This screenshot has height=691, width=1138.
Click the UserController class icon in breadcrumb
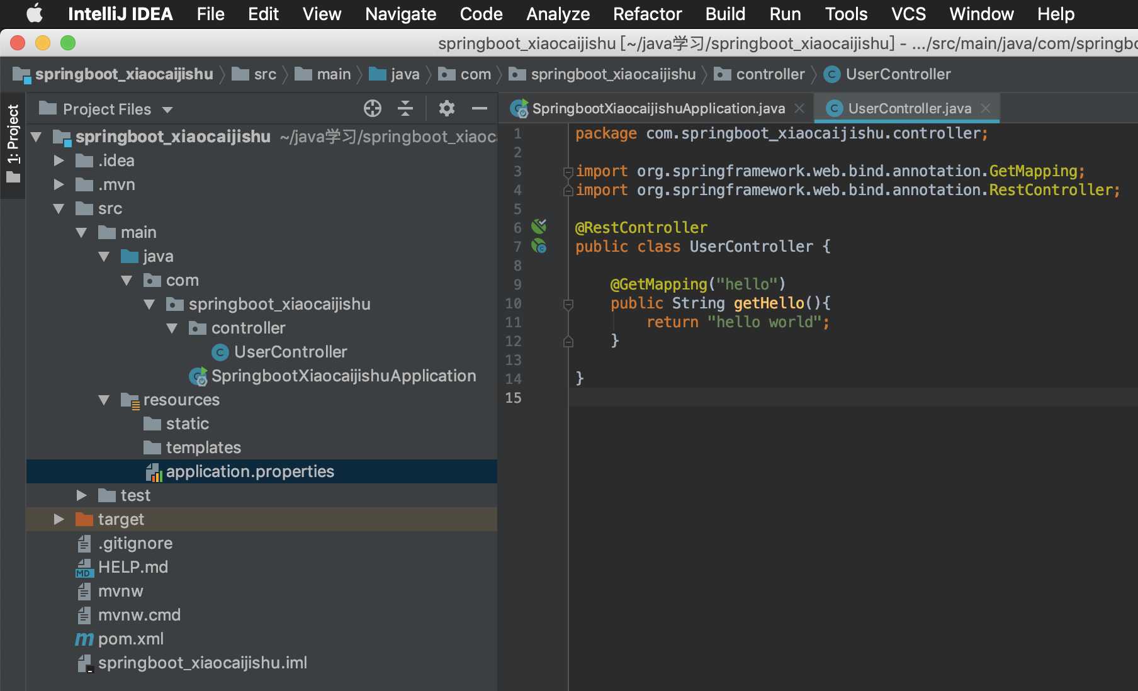832,74
